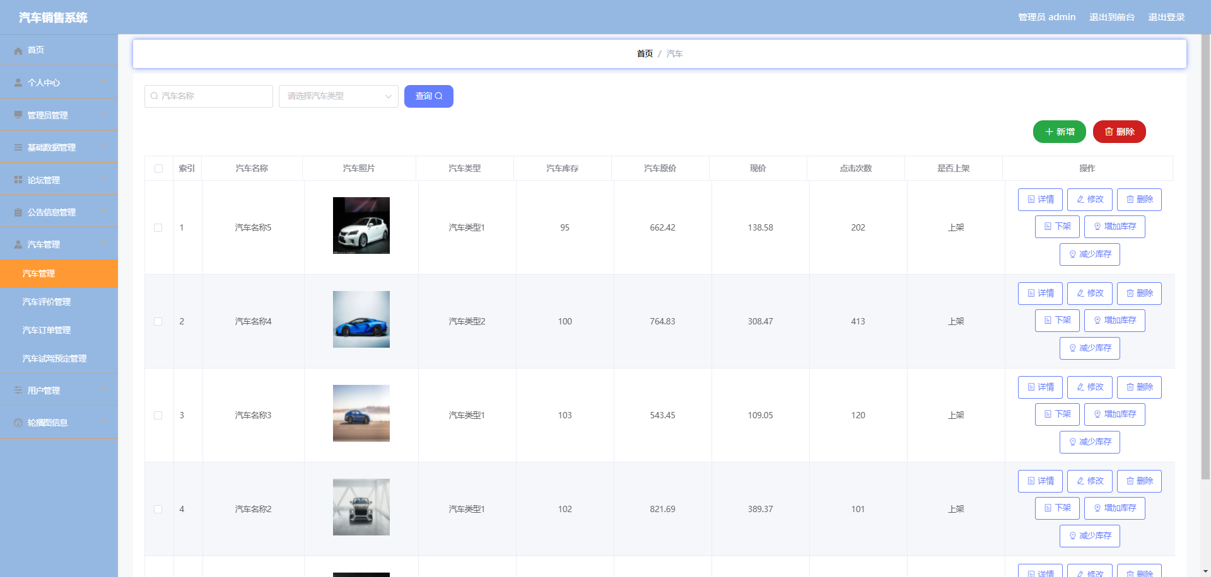Expand 基础数据管理 menu via its arrow
The width and height of the screenshot is (1211, 577).
(103, 147)
